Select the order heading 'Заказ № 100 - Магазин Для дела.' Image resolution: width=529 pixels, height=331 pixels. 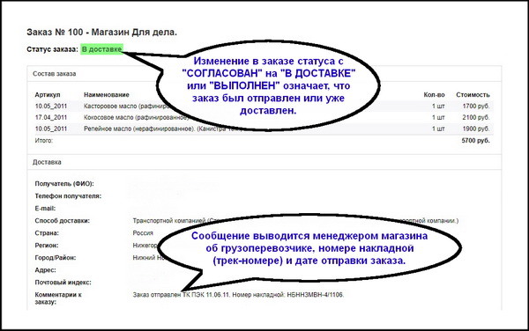pos(102,33)
